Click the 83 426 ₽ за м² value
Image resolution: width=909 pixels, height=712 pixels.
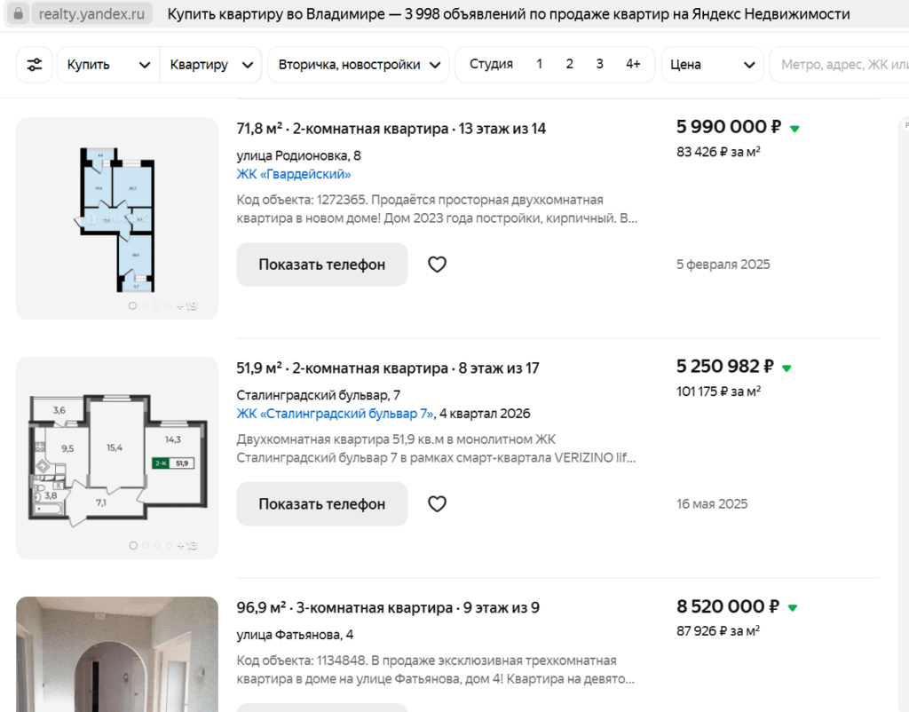pos(718,152)
